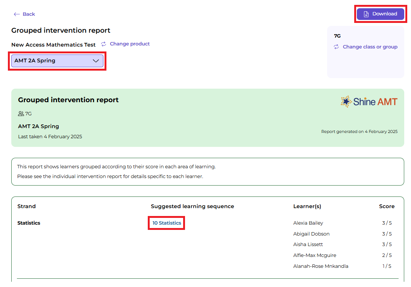Click the Score column header
The width and height of the screenshot is (411, 287).
(x=387, y=206)
